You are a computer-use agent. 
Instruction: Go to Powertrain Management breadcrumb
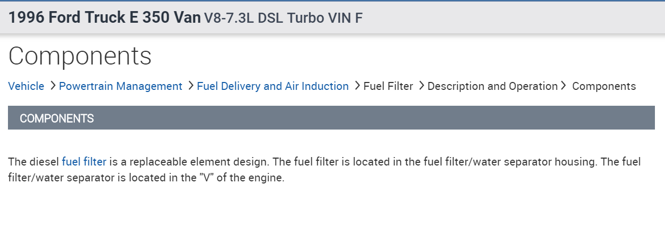click(120, 86)
